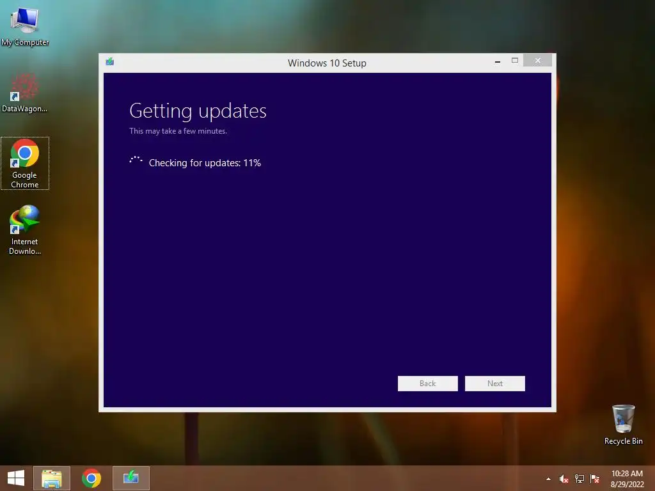Open the My Computer desktop icon

pyautogui.click(x=25, y=26)
